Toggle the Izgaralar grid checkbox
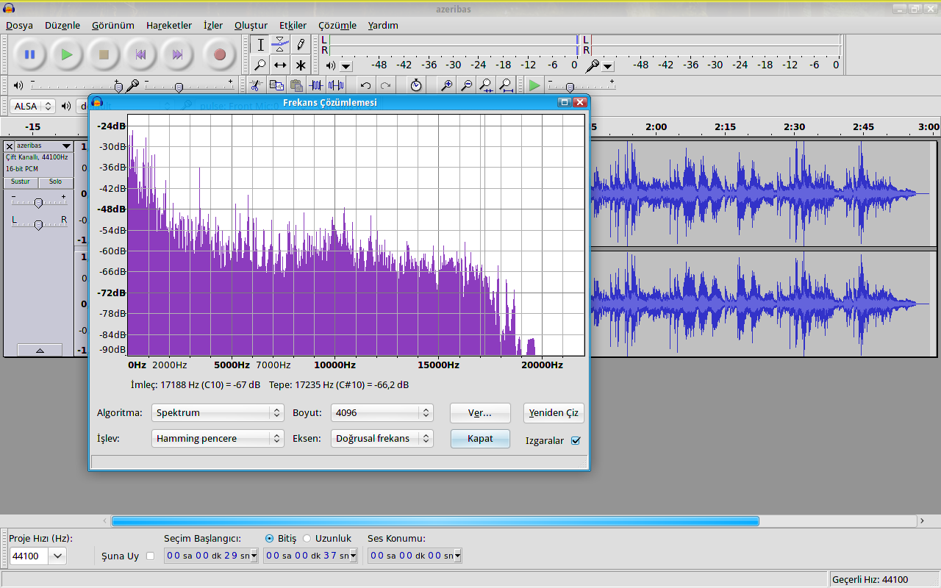This screenshot has width=941, height=588. 576,441
